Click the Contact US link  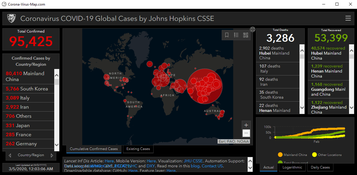[212, 166]
